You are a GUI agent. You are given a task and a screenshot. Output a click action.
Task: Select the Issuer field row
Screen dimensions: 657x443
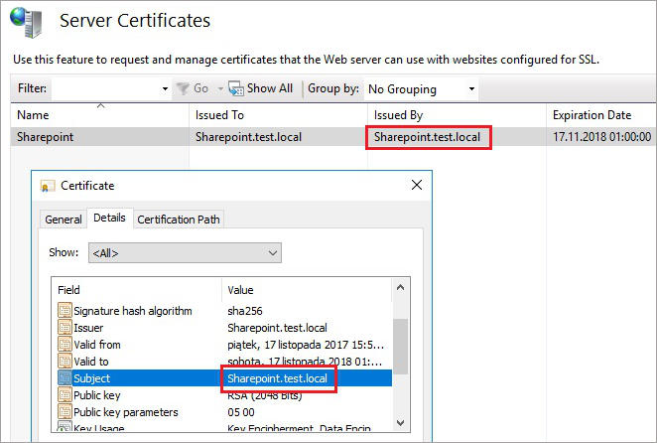point(222,328)
